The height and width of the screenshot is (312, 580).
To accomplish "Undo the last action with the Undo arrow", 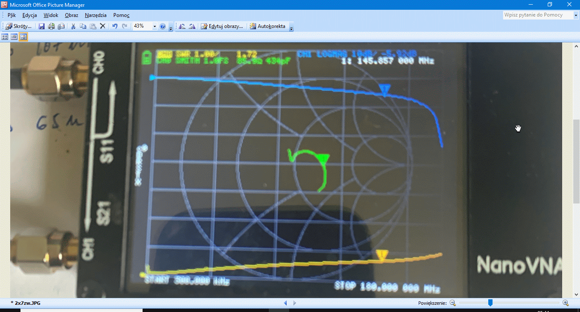I will tap(115, 26).
